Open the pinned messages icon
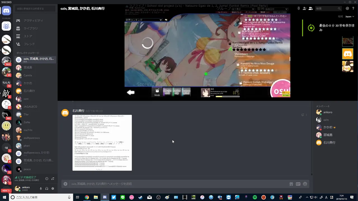The width and height of the screenshot is (358, 201). 299,9
